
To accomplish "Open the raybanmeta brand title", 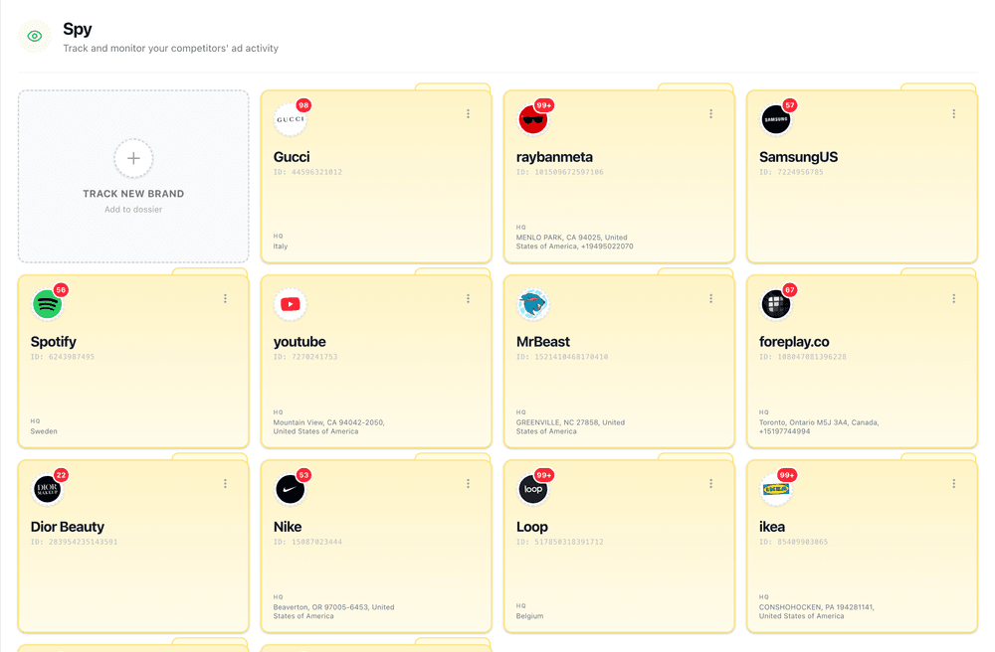I will pyautogui.click(x=554, y=157).
